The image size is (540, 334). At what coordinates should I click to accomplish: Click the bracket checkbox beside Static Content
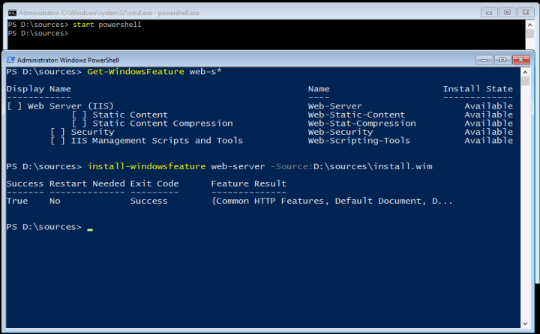pos(79,115)
